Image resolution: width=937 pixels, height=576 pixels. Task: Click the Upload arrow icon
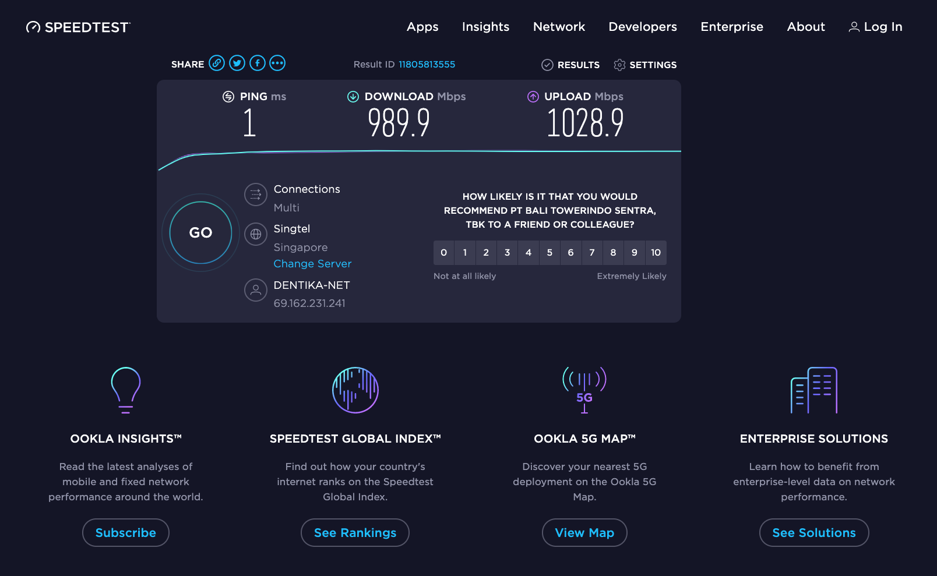click(x=533, y=97)
